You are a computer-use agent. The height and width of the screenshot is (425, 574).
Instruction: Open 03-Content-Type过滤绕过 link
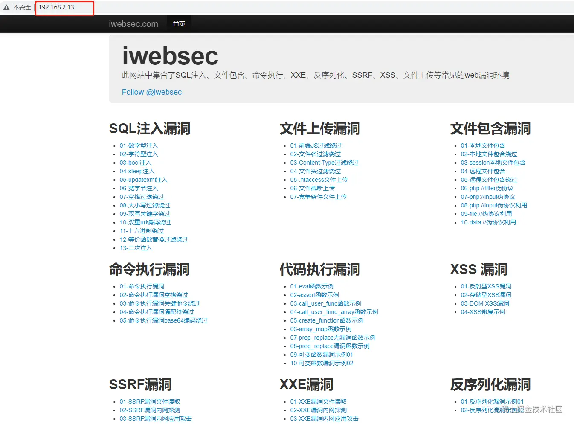pyautogui.click(x=325, y=163)
